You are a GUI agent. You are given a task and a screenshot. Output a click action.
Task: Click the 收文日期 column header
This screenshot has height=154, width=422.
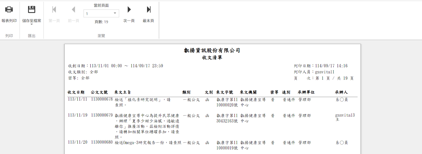click(76, 92)
